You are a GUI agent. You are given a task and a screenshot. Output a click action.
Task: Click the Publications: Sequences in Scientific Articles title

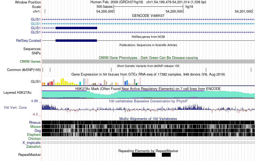148,45
